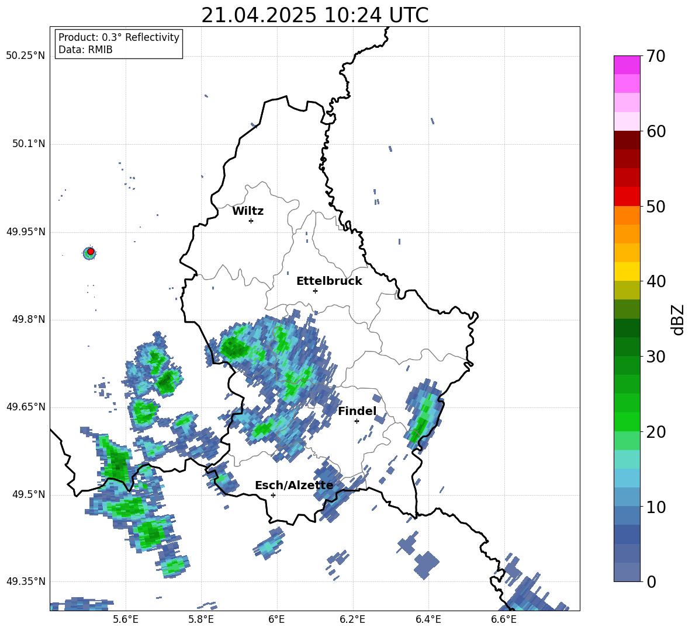Pick the bright green swatch just above 20 dBZ
Image resolution: width=692 pixels, height=631 pixels.
click(x=627, y=421)
